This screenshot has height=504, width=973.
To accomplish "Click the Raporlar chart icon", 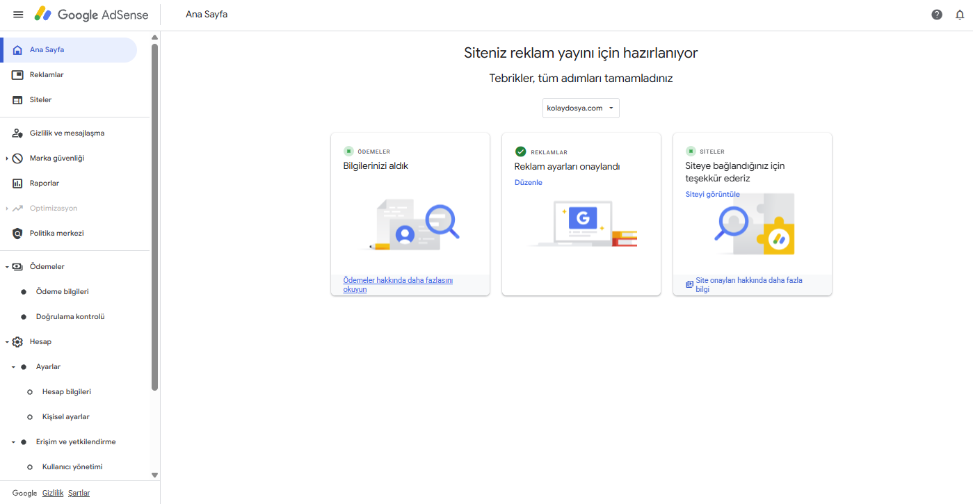I will click(x=17, y=184).
